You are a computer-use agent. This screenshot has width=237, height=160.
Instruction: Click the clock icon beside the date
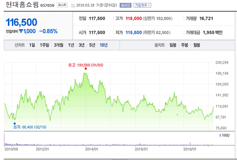tap(73, 6)
